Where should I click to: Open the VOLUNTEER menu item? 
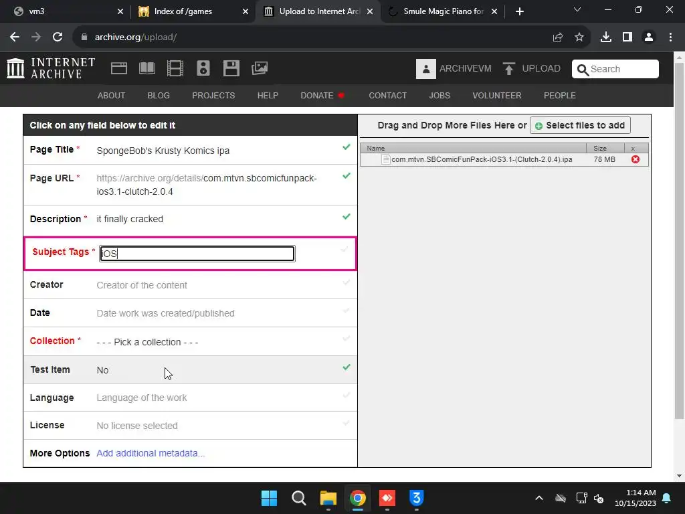497,95
